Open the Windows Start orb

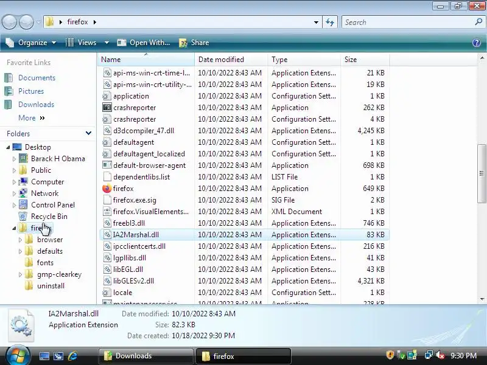point(17,356)
